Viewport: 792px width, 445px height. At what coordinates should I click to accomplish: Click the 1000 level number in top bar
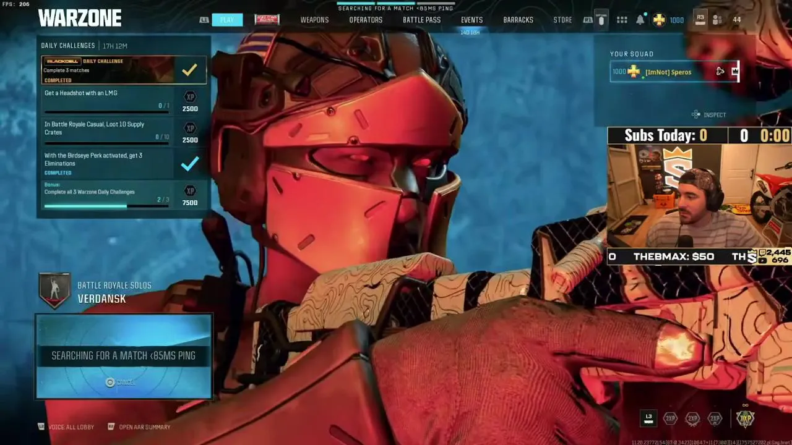coord(677,20)
